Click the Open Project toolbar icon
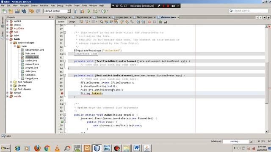 click(x=17, y=11)
